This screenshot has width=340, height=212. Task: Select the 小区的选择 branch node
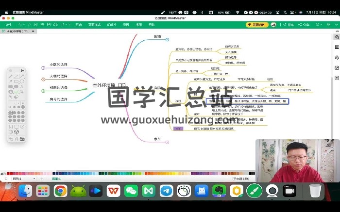pos(58,65)
